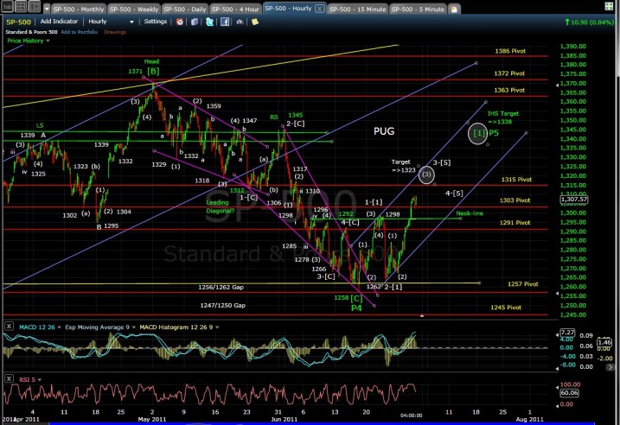620x425 pixels.
Task: Click the right scroll arrow beside MACD scale
Action: (x=610, y=367)
